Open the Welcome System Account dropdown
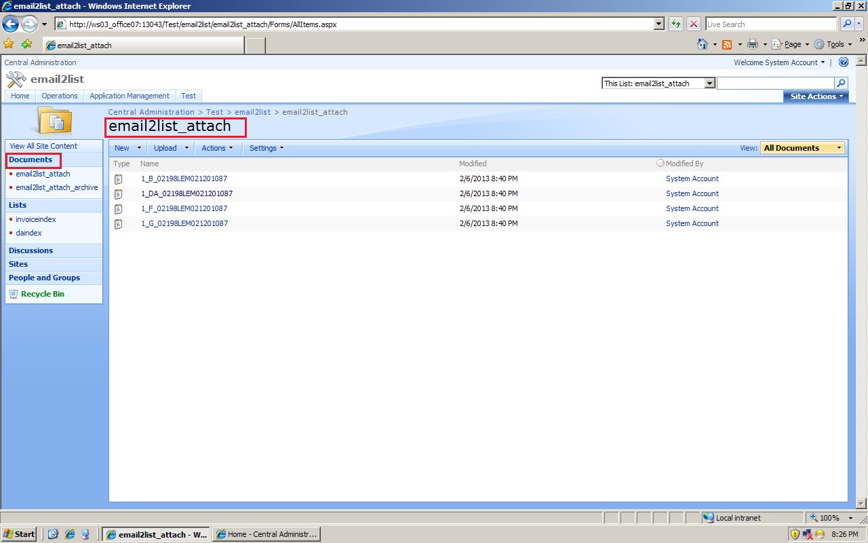This screenshot has height=543, width=868. [779, 62]
